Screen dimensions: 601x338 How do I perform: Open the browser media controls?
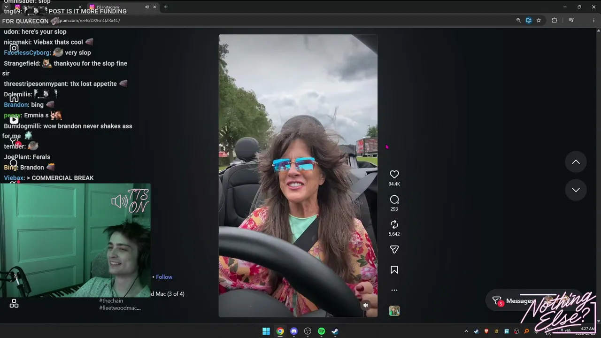(x=571, y=20)
